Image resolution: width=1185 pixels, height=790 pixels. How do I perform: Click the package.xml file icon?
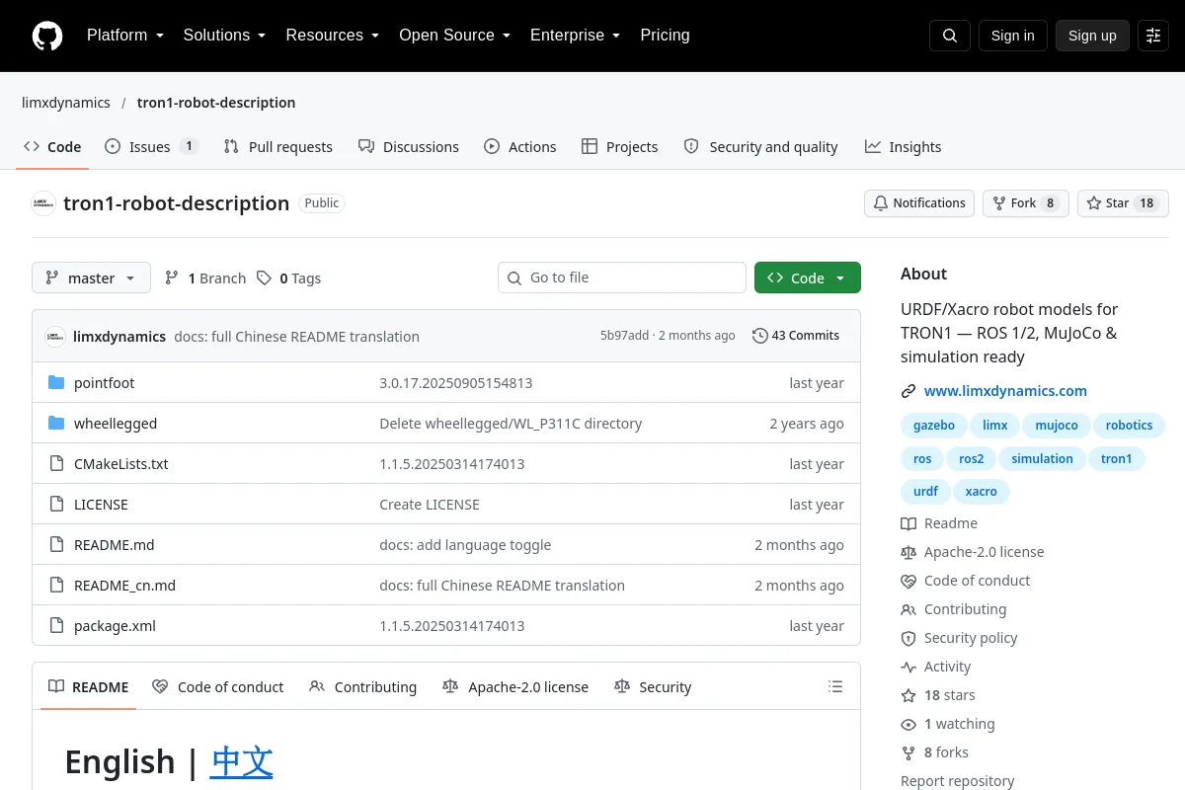tap(56, 626)
